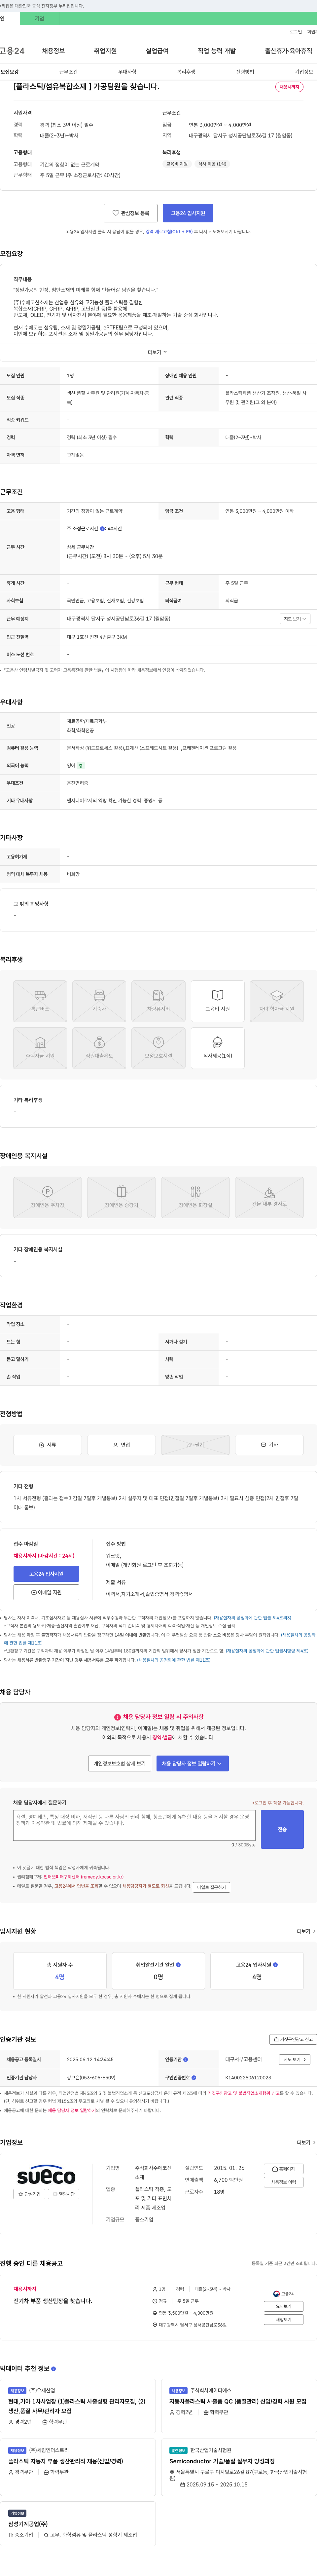Click the blue 전송 button
Image resolution: width=317 pixels, height=2576 pixels.
[282, 1829]
